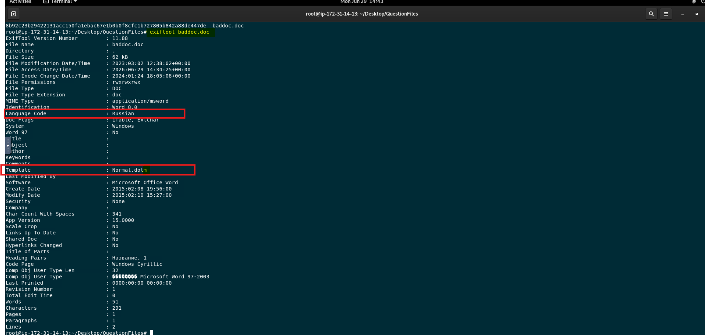
Task: Click the Code Page Windows Cyrillic value
Action: click(137, 264)
